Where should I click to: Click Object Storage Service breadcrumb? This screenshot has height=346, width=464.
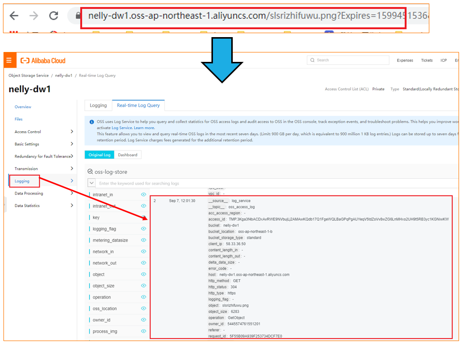click(x=28, y=75)
